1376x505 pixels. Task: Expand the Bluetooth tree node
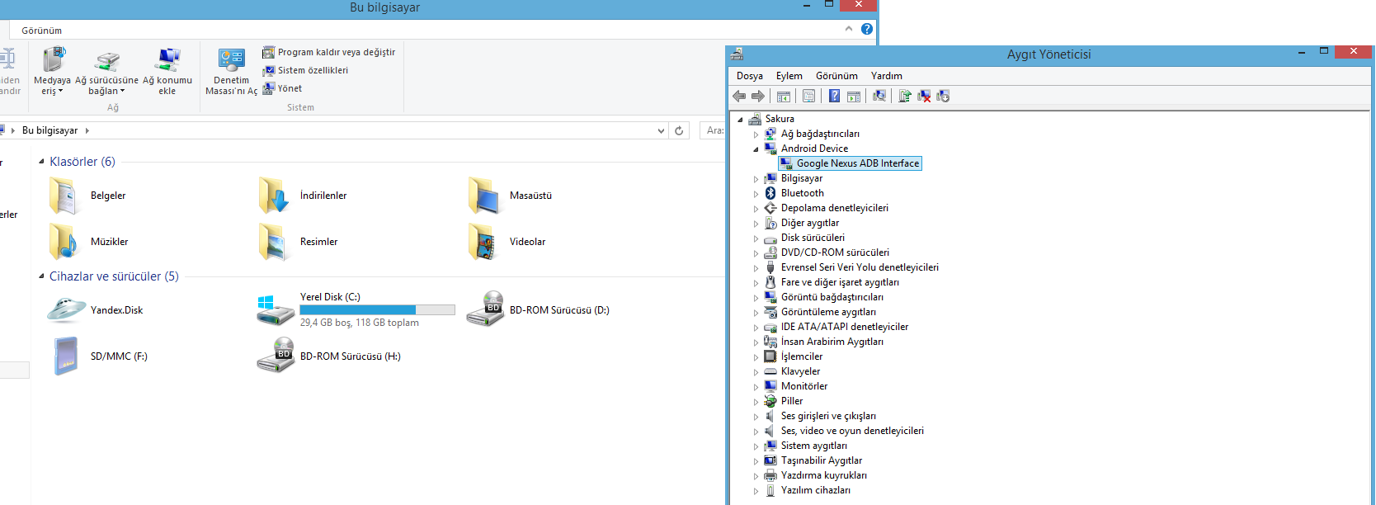756,194
